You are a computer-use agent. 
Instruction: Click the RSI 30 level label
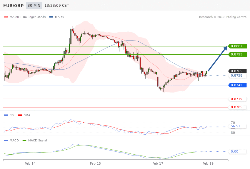tap(233, 133)
